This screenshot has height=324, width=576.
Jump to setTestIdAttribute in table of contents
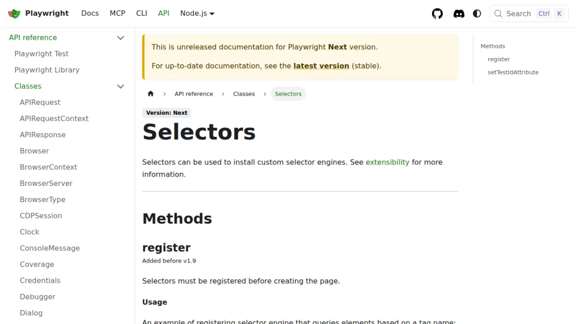tap(513, 72)
